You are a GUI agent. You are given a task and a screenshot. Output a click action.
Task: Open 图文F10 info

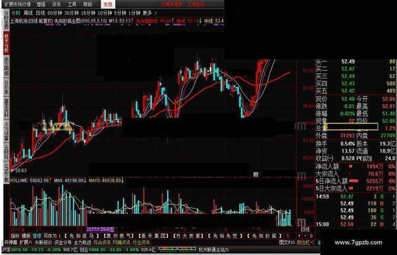(287, 242)
